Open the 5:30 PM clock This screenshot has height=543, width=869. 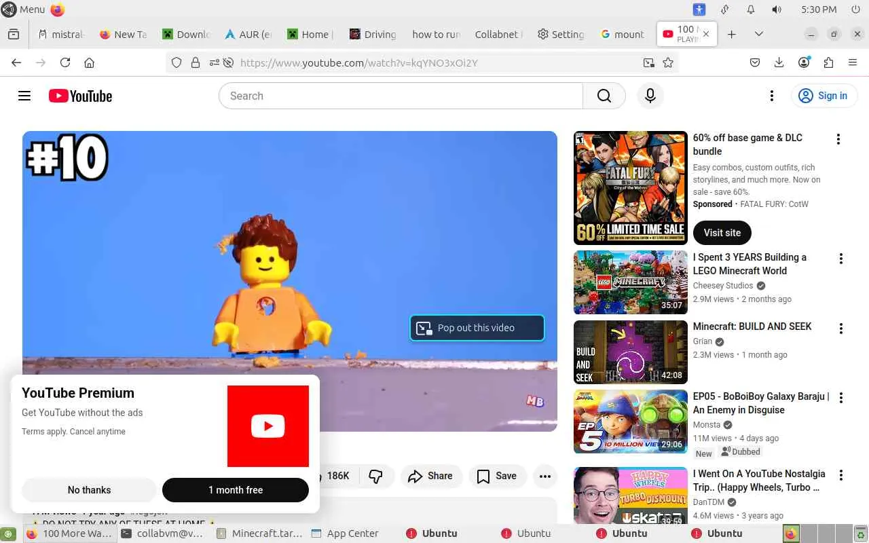pyautogui.click(x=819, y=10)
